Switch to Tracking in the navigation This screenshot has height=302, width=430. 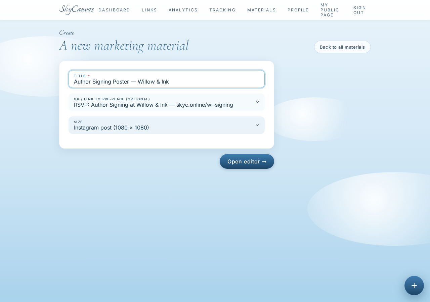[222, 10]
